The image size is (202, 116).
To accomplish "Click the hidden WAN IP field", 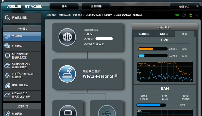I will click(x=104, y=39).
